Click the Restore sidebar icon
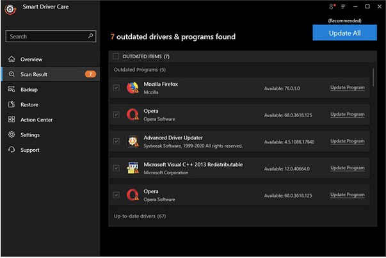Image resolution: width=386 pixels, height=258 pixels. [12, 104]
